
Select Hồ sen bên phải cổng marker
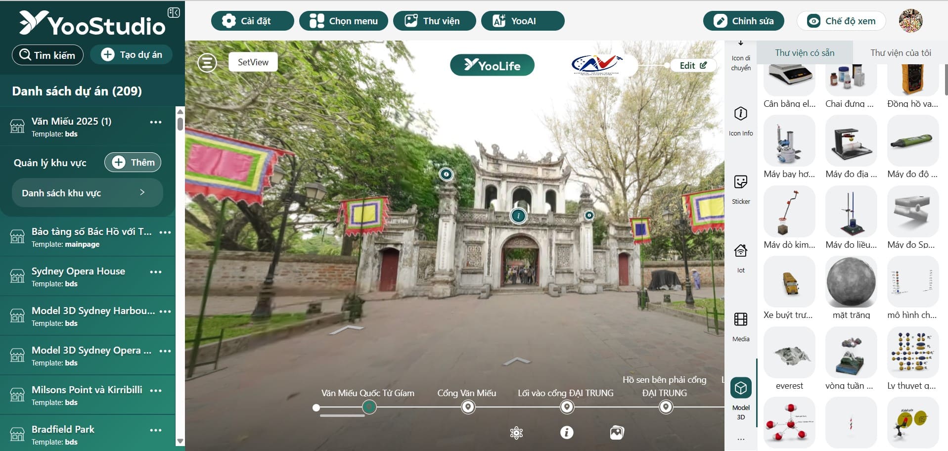(x=666, y=407)
